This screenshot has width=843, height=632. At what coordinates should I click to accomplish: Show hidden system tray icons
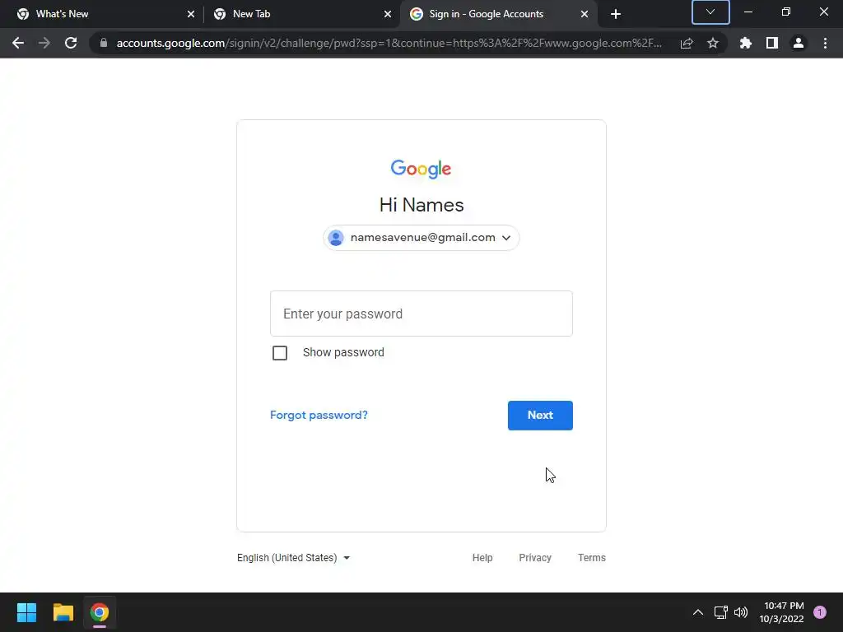pyautogui.click(x=698, y=612)
